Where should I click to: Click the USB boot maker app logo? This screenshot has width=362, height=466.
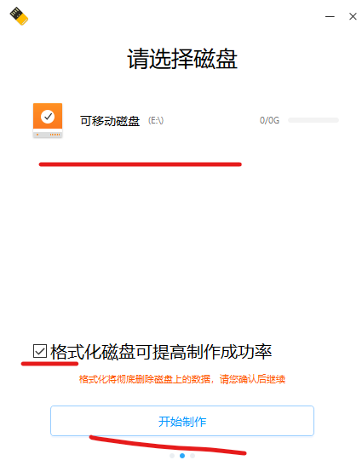(19, 16)
